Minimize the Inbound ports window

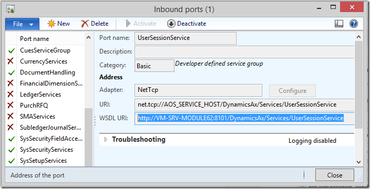(319, 9)
